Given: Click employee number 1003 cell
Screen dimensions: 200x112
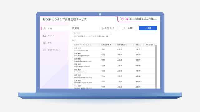Looking at the screenshot, I should point(103,60).
